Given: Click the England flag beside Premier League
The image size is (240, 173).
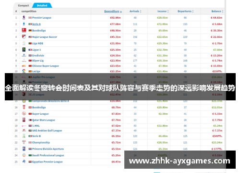Looking at the screenshot, I should click(30, 18).
